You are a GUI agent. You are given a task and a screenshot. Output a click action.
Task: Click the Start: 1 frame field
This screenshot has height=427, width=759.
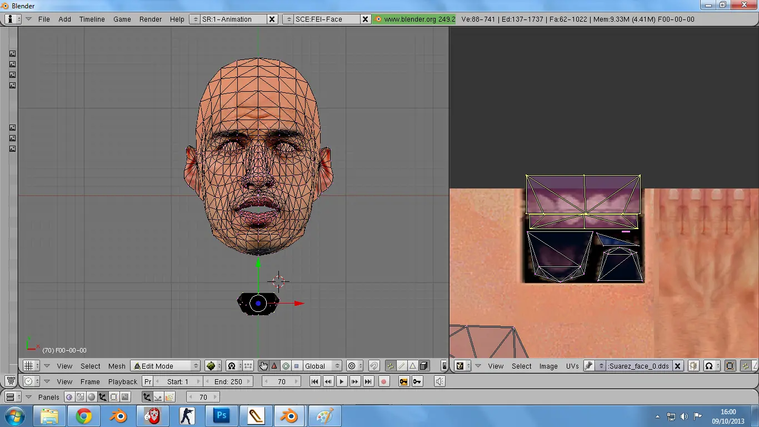(x=178, y=381)
